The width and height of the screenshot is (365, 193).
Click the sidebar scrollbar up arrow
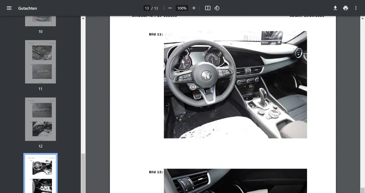pyautogui.click(x=83, y=19)
